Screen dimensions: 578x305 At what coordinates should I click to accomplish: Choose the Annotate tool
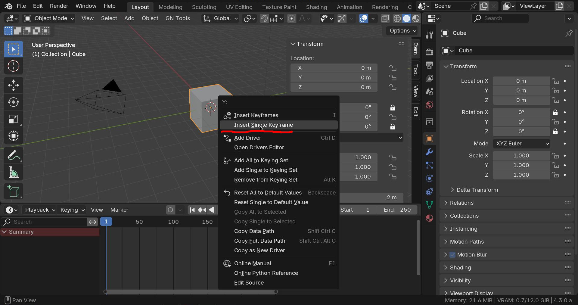coord(13,155)
